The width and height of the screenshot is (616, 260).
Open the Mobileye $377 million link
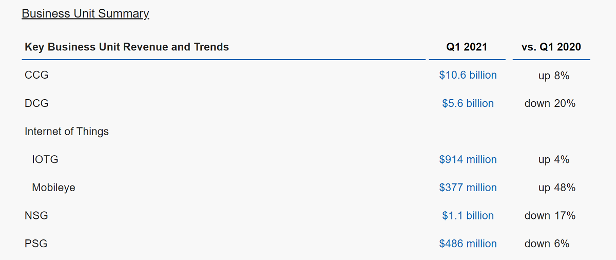468,188
